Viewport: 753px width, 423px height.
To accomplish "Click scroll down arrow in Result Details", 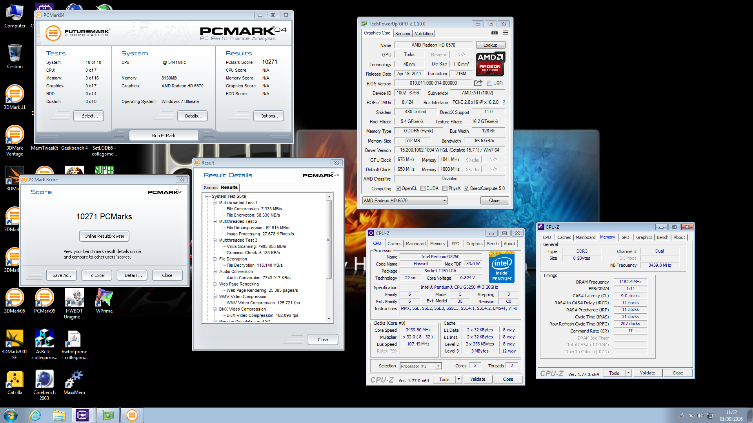I will (x=329, y=319).
